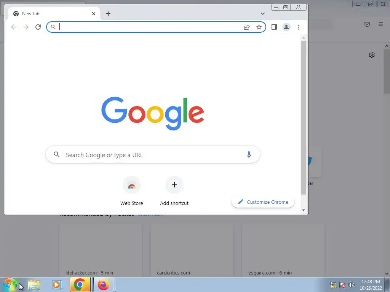Select the New Tab tab
Screen dimensions: 390x292
(54, 14)
